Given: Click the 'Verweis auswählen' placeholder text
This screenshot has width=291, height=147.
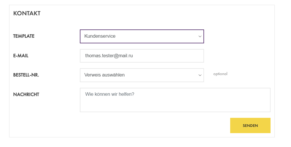Looking at the screenshot, I should (104, 75).
